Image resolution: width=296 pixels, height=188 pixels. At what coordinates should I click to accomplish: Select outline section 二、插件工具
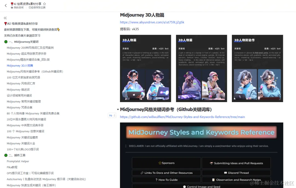tap(15, 155)
